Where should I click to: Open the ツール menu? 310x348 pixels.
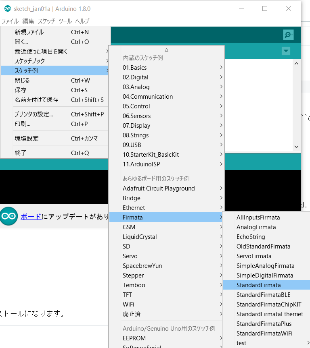pyautogui.click(x=65, y=21)
